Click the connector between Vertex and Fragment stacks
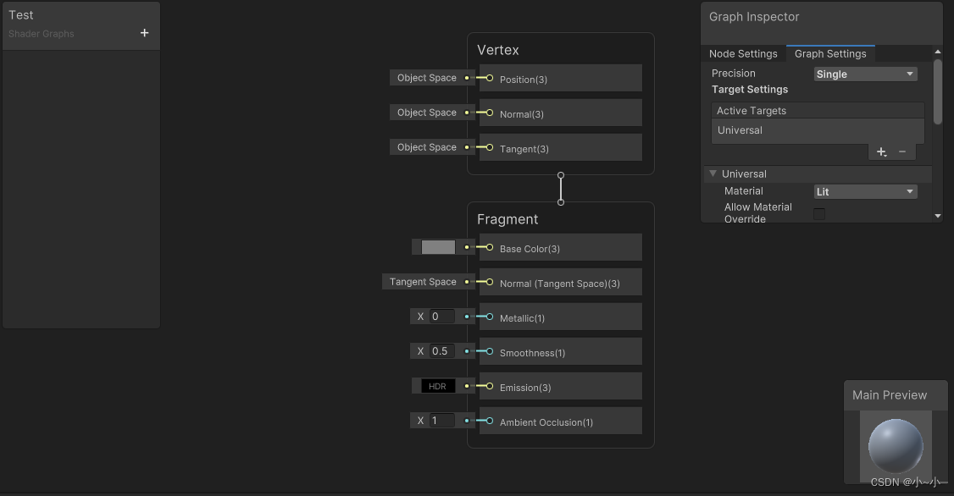 click(560, 187)
